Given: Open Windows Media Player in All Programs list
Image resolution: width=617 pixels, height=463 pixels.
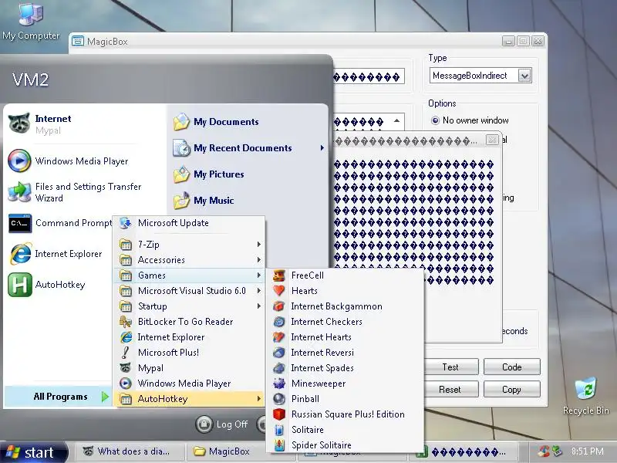Looking at the screenshot, I should coord(189,383).
